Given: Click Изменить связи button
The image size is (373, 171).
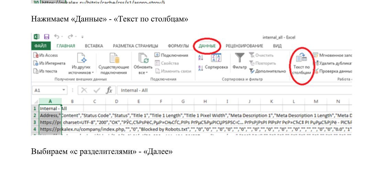Looking at the screenshot, I should [x=173, y=71].
